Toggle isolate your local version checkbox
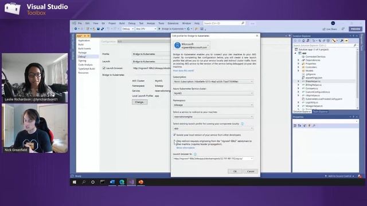This screenshot has height=206, width=367. pyautogui.click(x=174, y=135)
